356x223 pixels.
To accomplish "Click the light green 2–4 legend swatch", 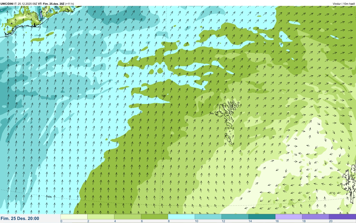I will (101, 217).
